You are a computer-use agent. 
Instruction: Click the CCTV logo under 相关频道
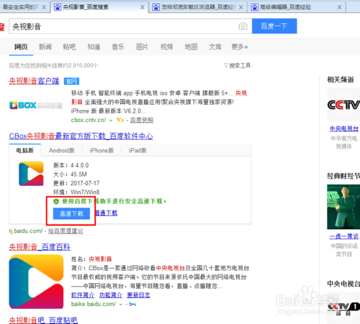pyautogui.click(x=343, y=105)
